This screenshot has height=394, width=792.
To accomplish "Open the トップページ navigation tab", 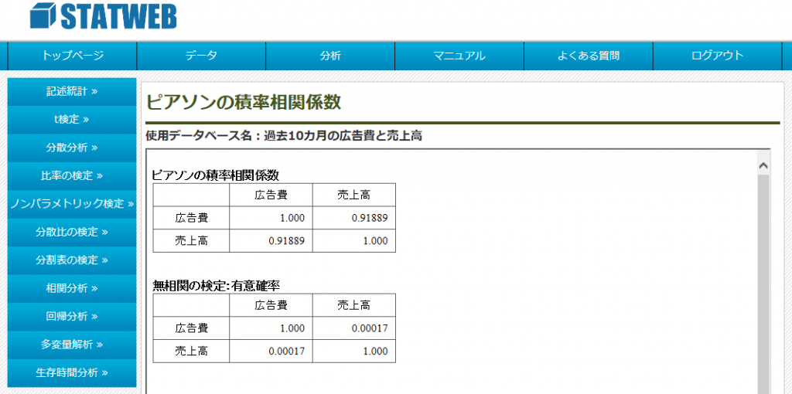I will coord(73,56).
